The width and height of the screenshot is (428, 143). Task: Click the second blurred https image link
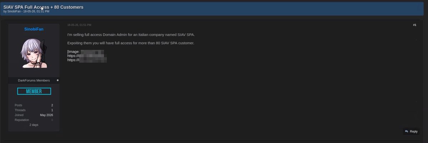pyautogui.click(x=87, y=60)
